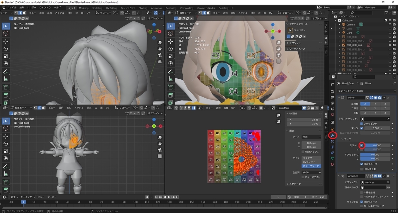
Task: Toggle the Mirror modifier's render camera icon
Action: [380, 98]
